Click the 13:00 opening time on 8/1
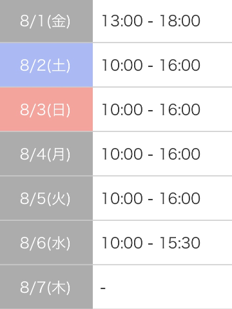Image resolution: width=232 pixels, height=309 pixels. click(122, 21)
